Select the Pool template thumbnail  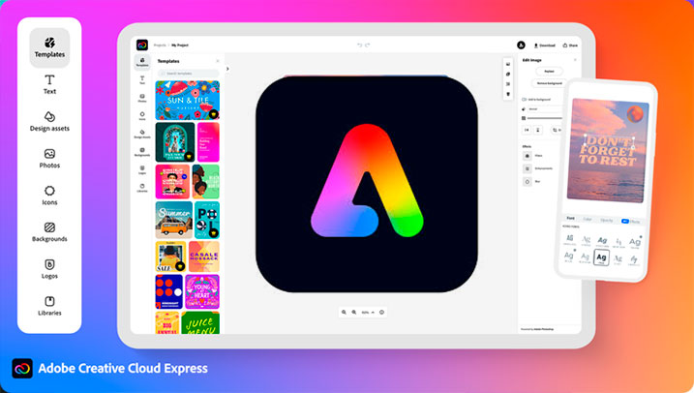[x=207, y=221]
